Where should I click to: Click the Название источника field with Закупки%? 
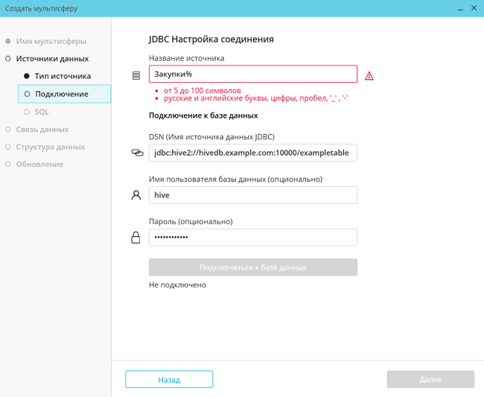(x=252, y=74)
